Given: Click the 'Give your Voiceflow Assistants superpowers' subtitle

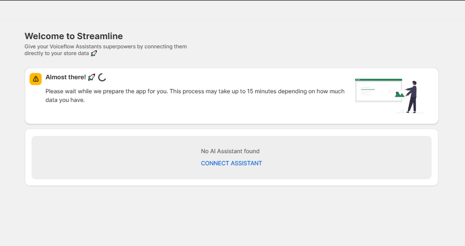Looking at the screenshot, I should click(106, 50).
